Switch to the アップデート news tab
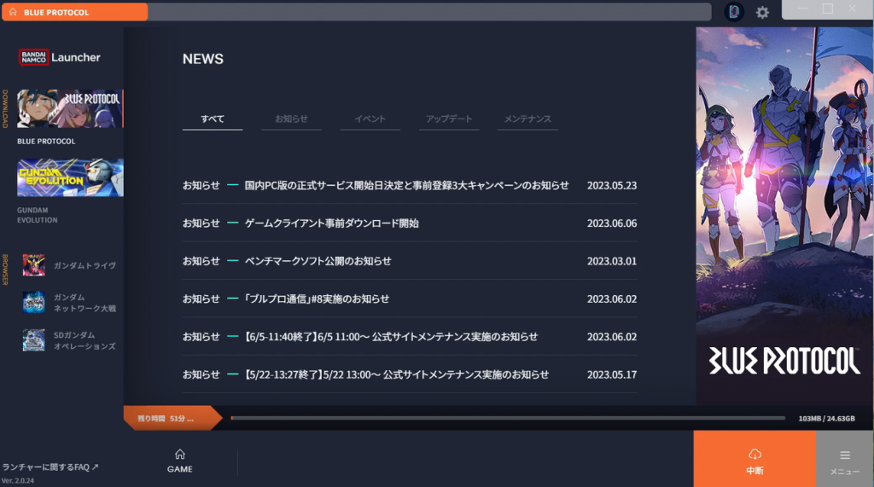 coord(449,119)
